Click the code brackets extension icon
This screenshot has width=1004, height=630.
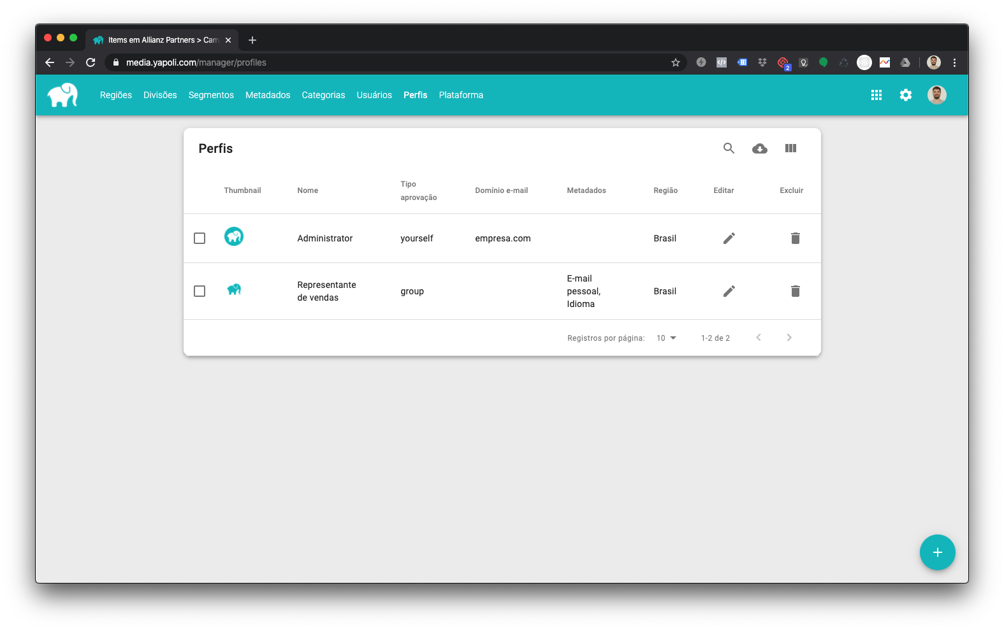pyautogui.click(x=722, y=62)
